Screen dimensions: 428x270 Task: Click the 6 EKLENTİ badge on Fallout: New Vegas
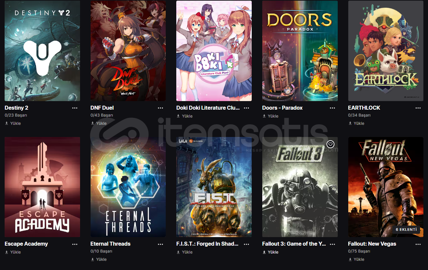(x=406, y=229)
